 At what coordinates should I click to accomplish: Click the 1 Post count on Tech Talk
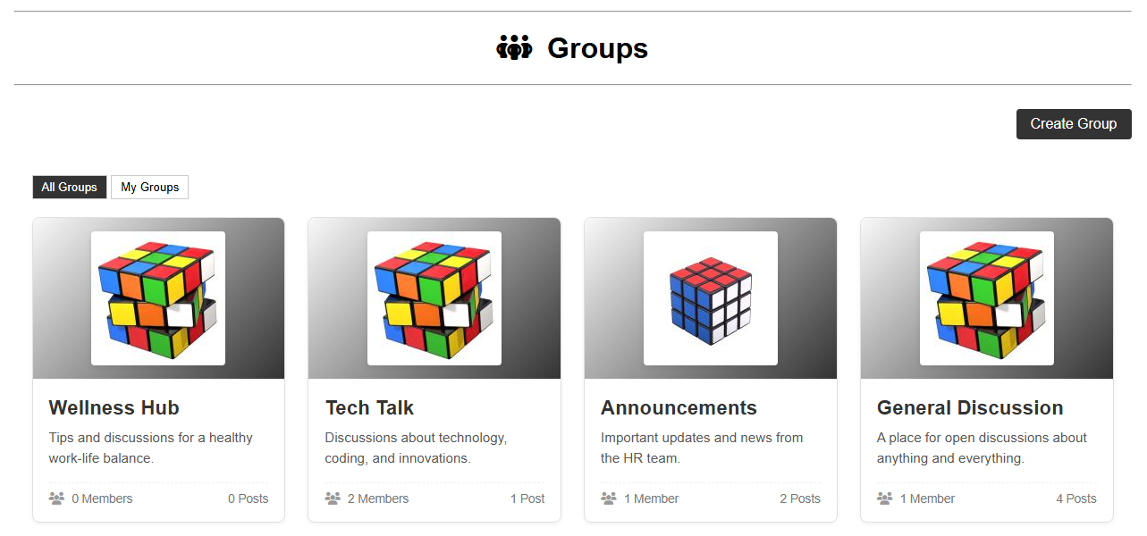[x=527, y=498]
